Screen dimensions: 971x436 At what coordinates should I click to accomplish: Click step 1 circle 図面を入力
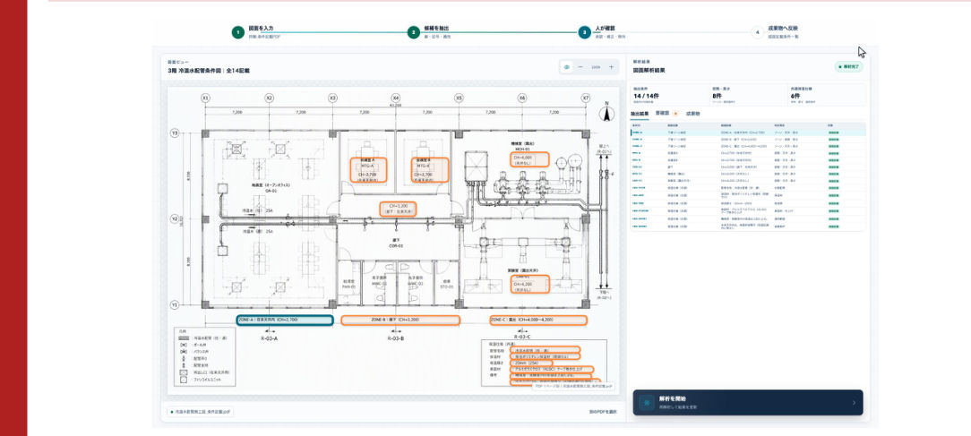[237, 32]
